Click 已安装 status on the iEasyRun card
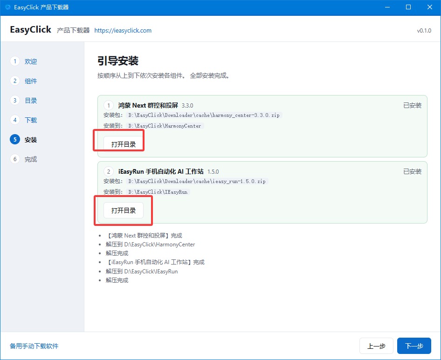The width and height of the screenshot is (441, 360). (x=412, y=171)
